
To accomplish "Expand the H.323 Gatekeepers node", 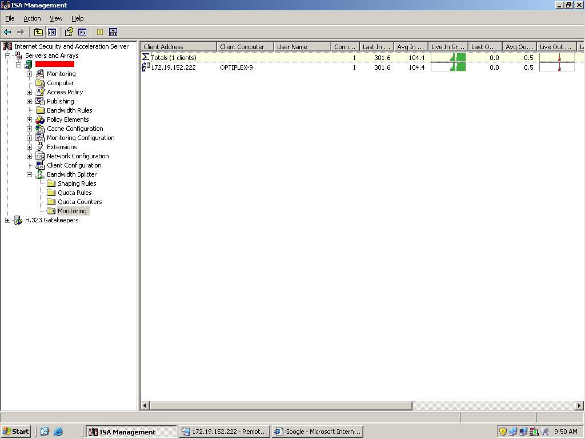I will 7,220.
